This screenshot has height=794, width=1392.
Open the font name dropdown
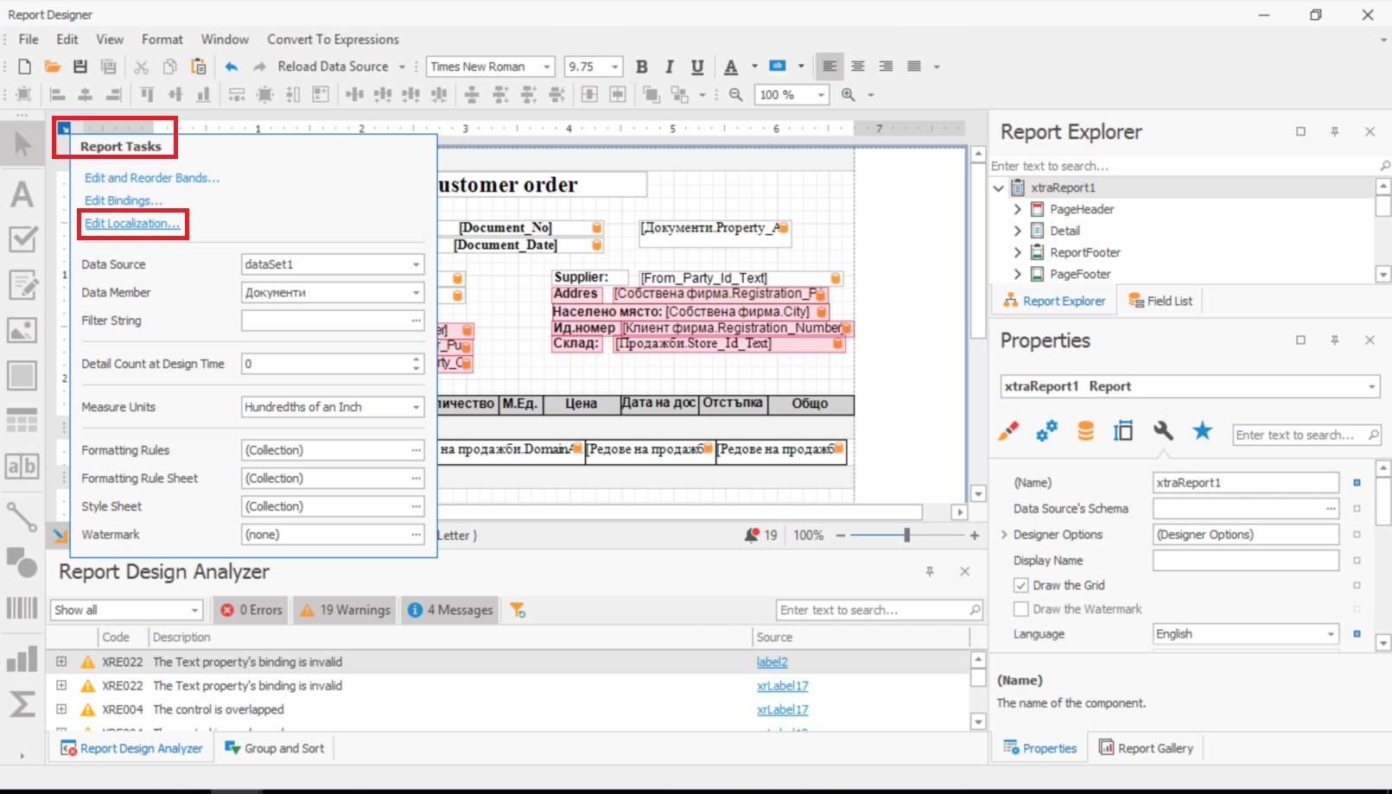click(x=547, y=67)
